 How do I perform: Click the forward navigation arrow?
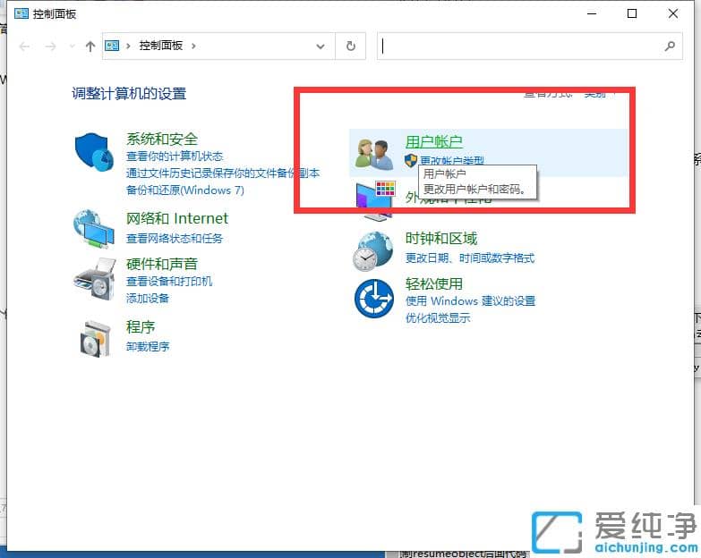[x=50, y=46]
